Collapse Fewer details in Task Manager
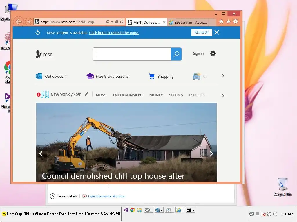This screenshot has height=222, width=297. click(x=64, y=196)
